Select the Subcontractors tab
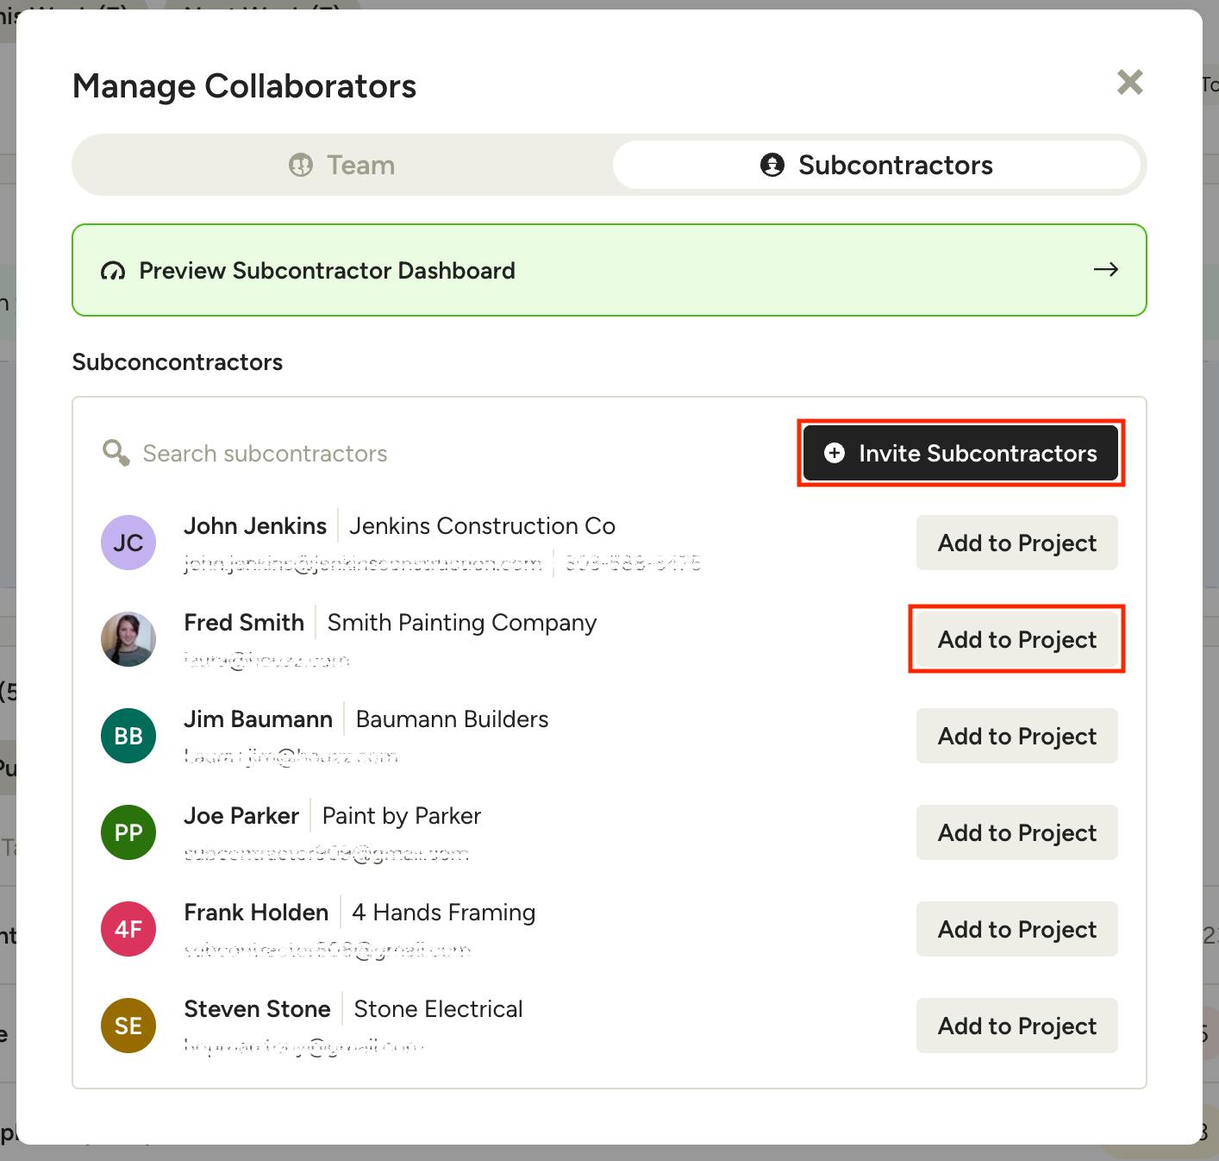Screen dimensions: 1219x1161 [877, 165]
